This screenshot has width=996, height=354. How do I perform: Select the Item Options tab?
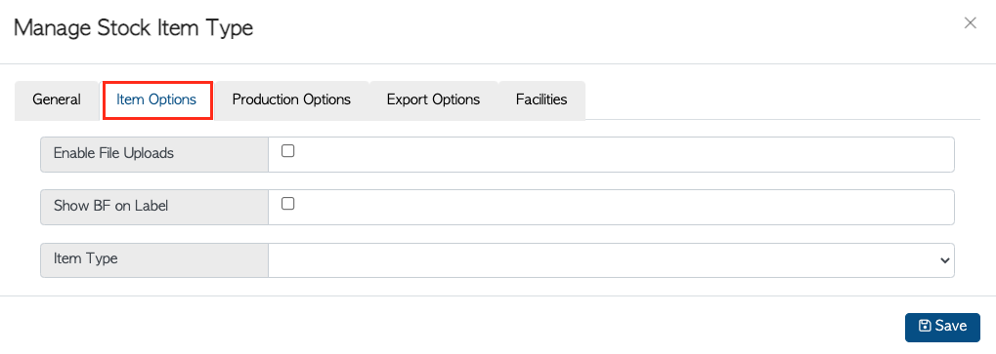156,100
